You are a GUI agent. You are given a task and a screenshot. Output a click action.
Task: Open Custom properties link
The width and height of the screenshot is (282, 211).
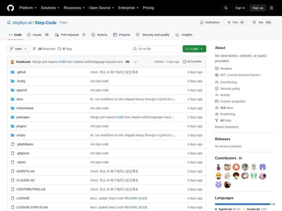230,101
